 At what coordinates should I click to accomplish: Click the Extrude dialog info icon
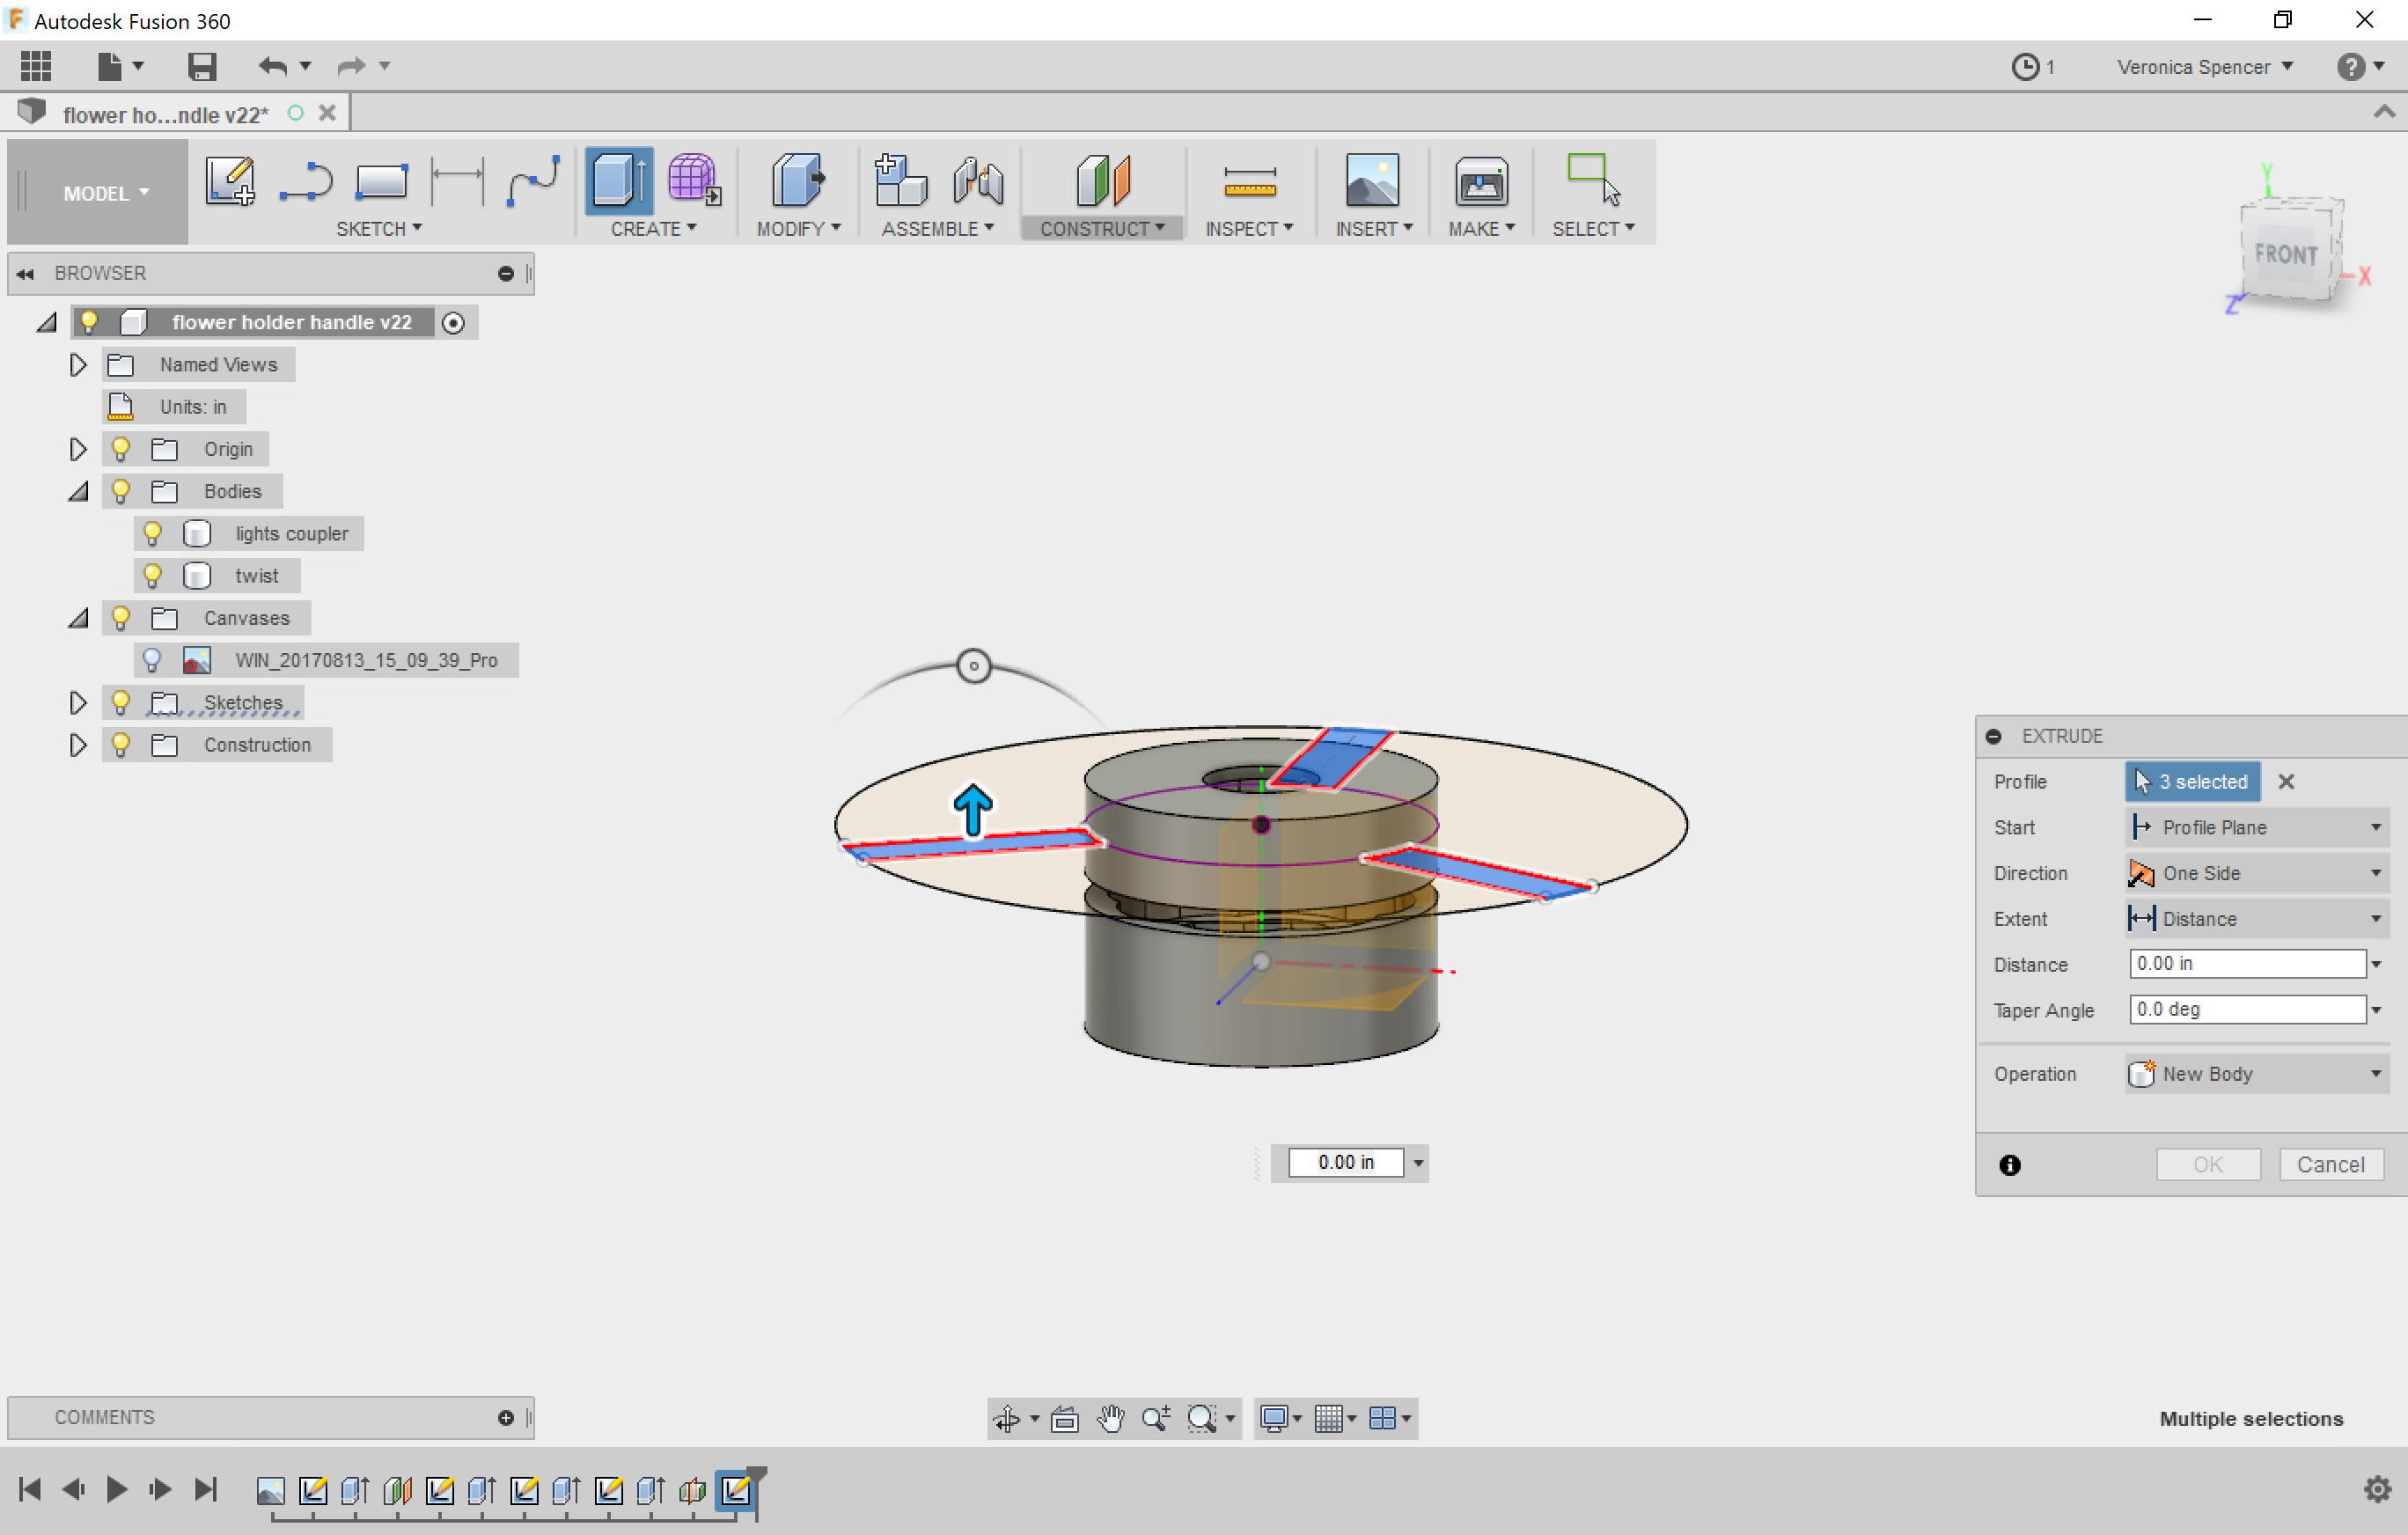tap(2009, 1164)
